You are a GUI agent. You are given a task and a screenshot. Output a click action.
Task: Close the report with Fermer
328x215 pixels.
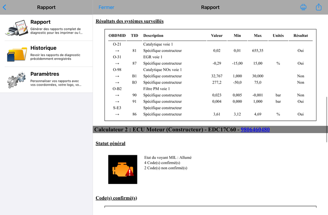[x=106, y=7]
